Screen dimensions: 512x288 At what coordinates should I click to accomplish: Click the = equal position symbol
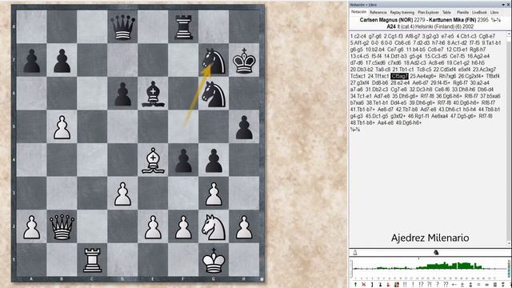click(x=478, y=285)
